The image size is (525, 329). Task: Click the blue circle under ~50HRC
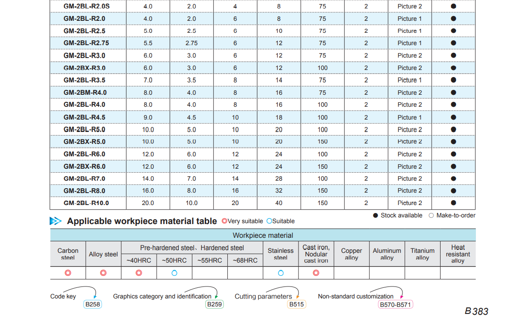(x=174, y=273)
